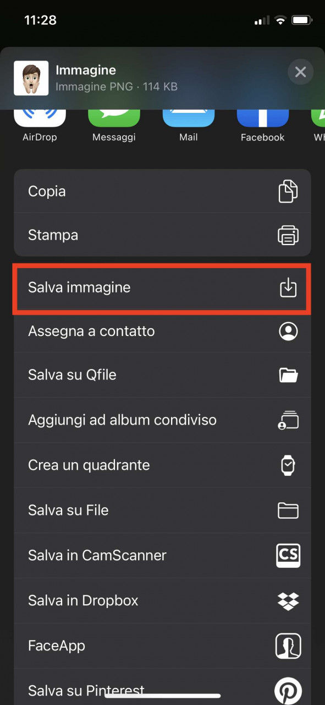Viewport: 325px width, 705px height.
Task: Tap the Dropbox logo icon
Action: click(288, 600)
